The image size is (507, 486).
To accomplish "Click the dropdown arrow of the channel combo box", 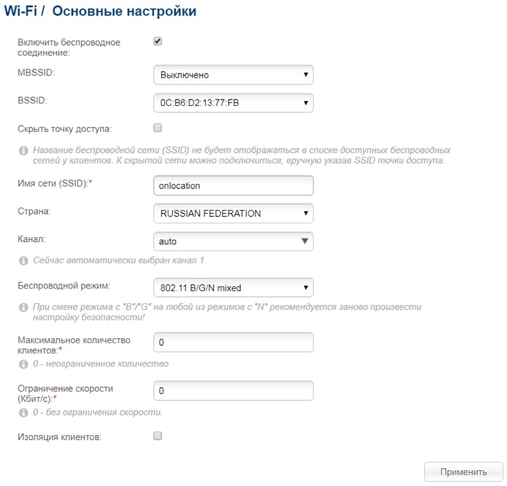I will point(305,241).
